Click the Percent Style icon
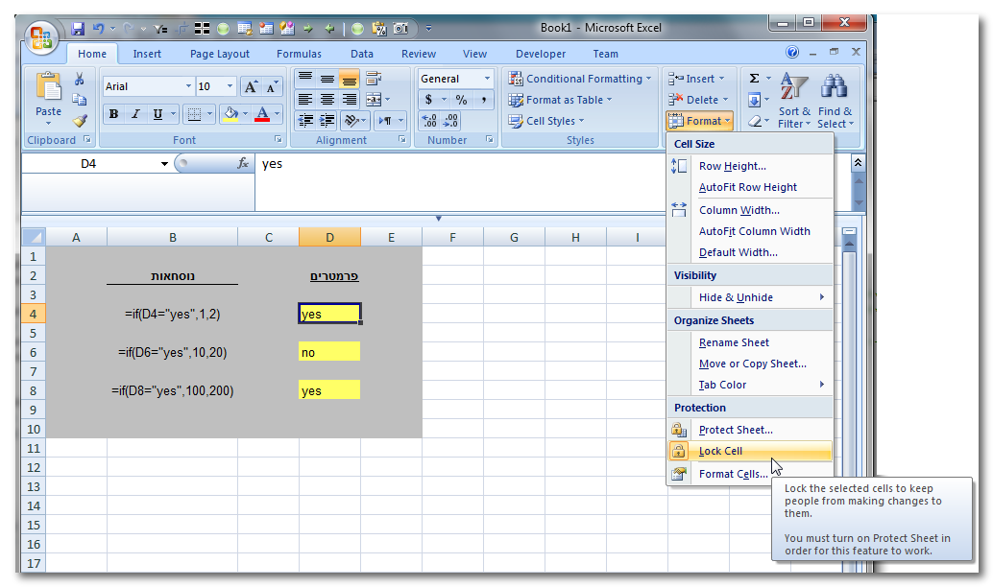Image resolution: width=993 pixels, height=587 pixels. (461, 100)
